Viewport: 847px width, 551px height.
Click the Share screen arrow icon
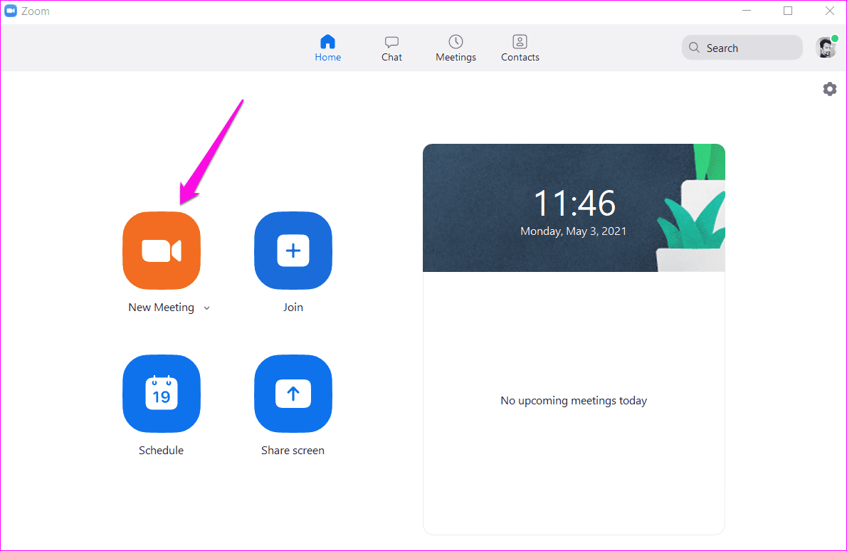tap(293, 393)
